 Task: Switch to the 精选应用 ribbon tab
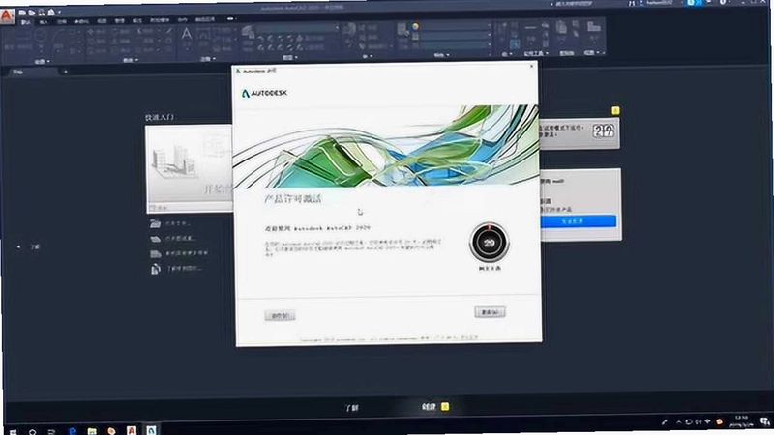point(205,20)
